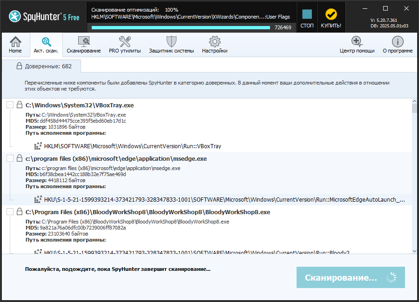
Task: Click registry icon for Run::VBoxTray entry
Action: 38,146
